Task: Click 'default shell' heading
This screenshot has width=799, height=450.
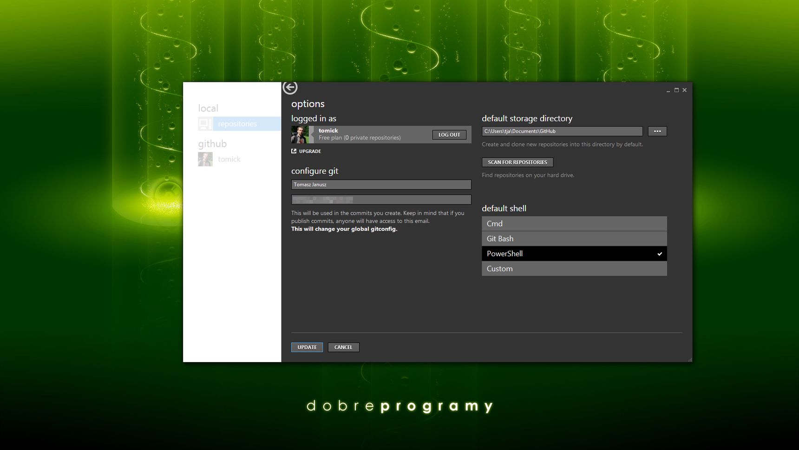Action: 504,208
